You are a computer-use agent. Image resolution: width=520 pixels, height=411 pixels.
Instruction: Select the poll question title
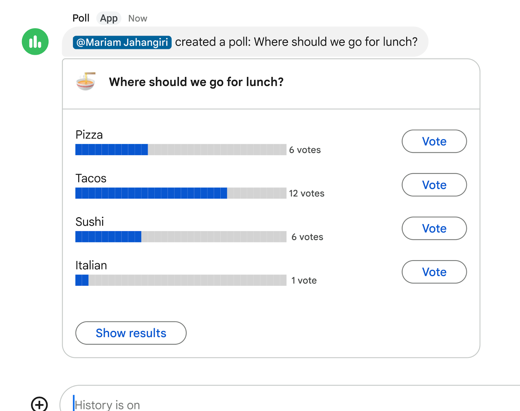point(196,82)
